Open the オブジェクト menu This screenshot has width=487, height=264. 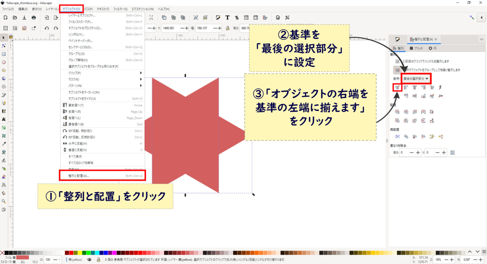[72, 9]
